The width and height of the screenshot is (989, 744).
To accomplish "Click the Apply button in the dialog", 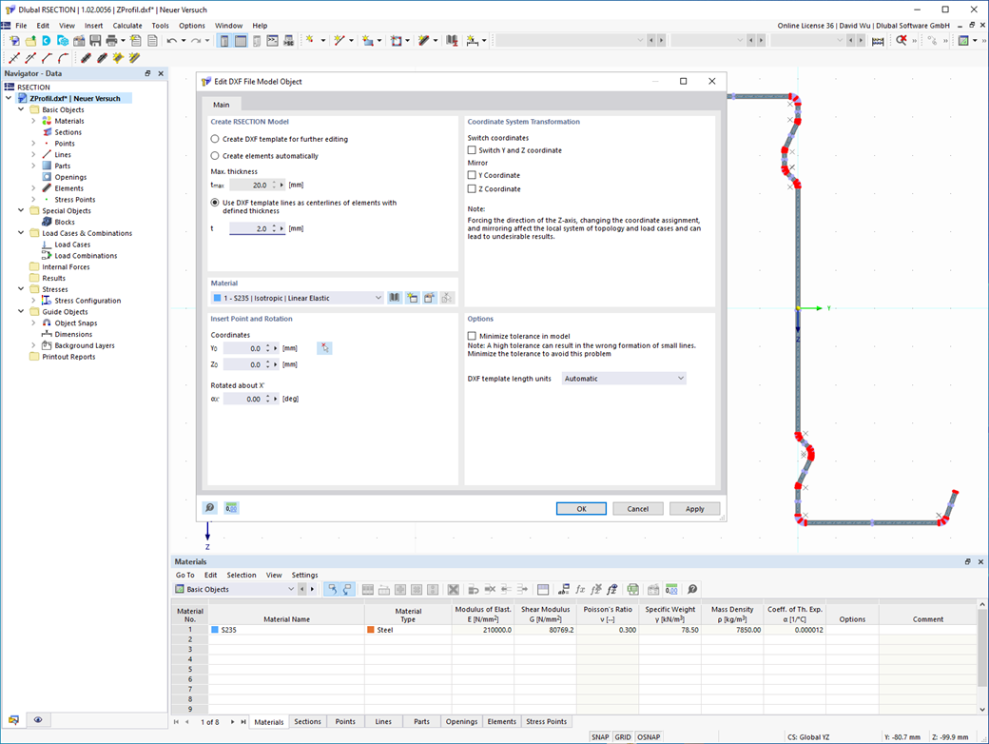I will coord(694,508).
